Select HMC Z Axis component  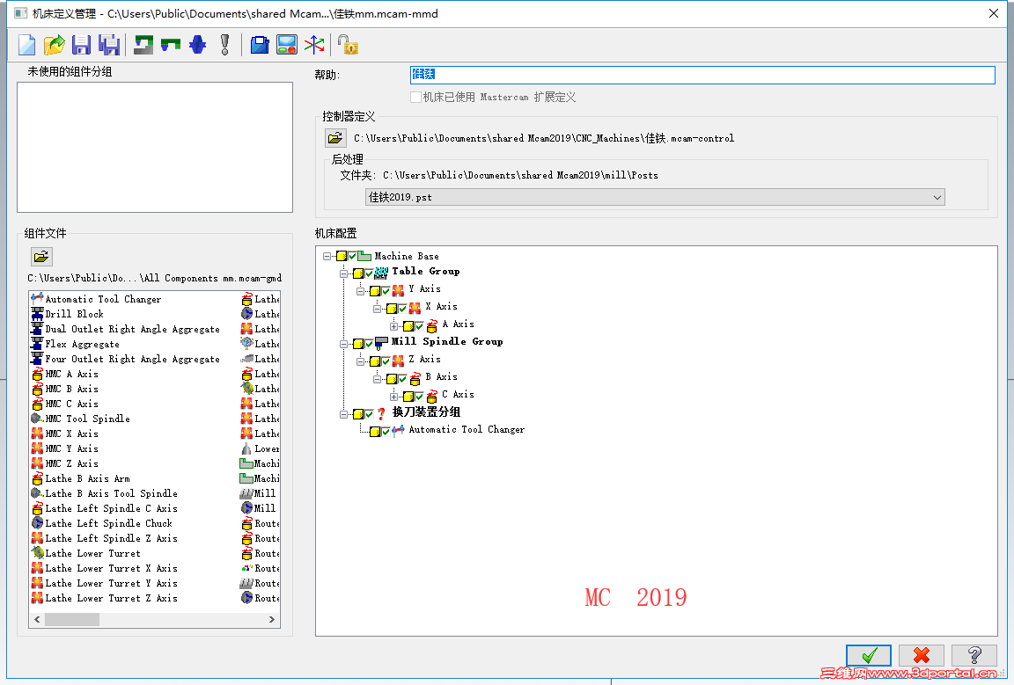pyautogui.click(x=71, y=463)
